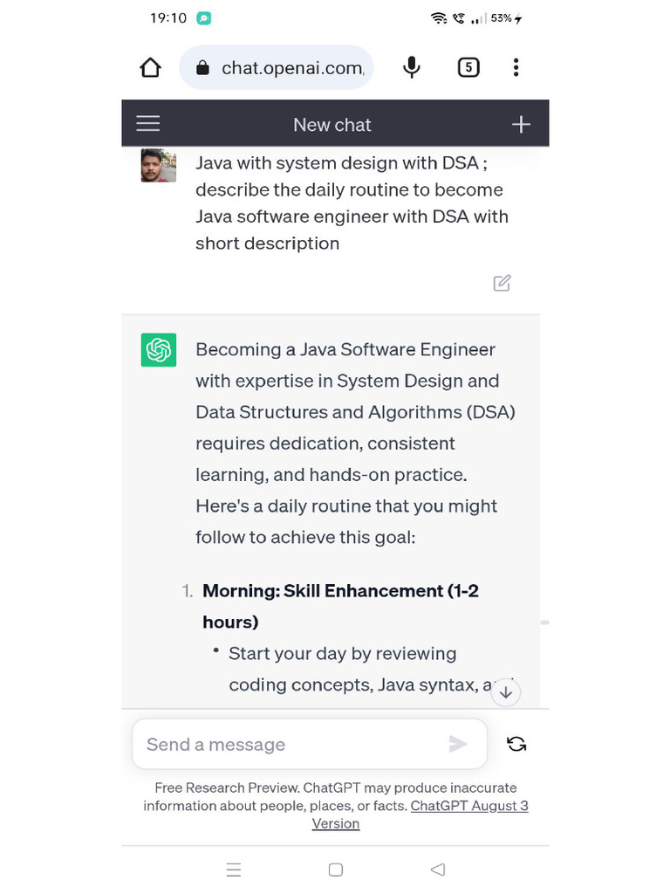Click the send message arrow
670x894 pixels.
[458, 744]
